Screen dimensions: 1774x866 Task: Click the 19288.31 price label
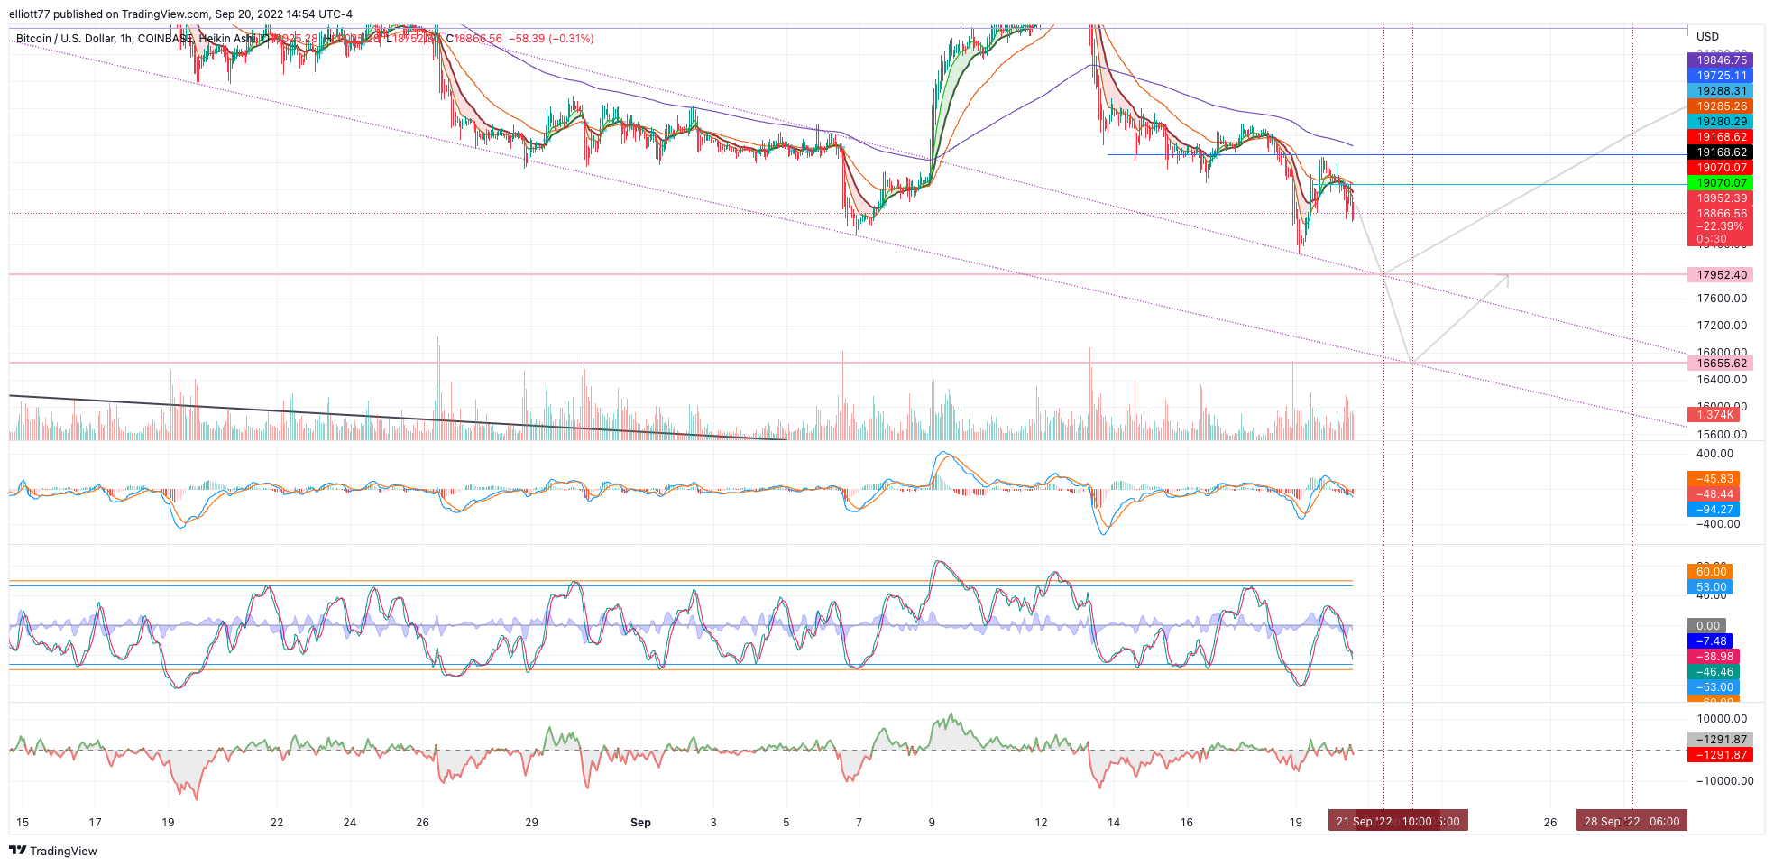coord(1720,91)
